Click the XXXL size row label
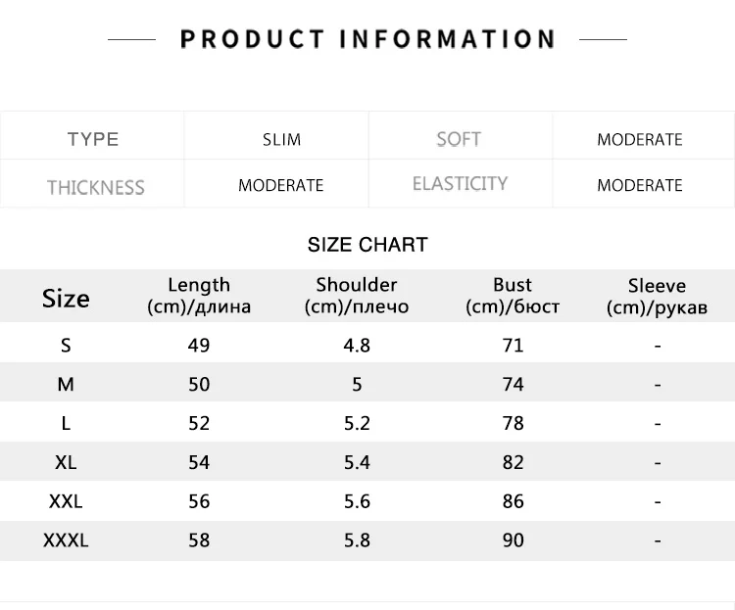Screen dimensions: 735x610 [66, 540]
